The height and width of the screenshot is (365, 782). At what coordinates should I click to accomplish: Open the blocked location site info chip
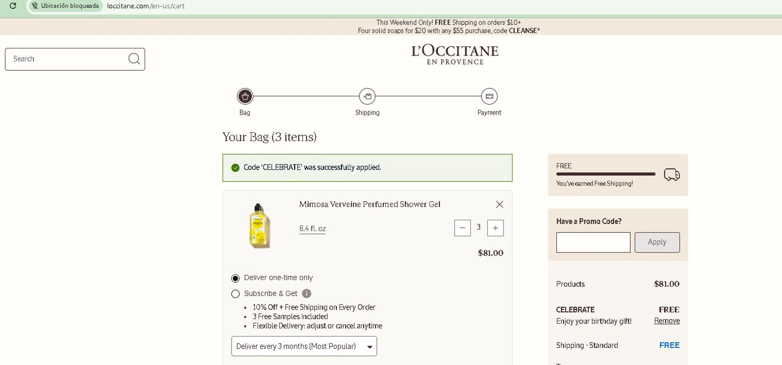(x=65, y=6)
